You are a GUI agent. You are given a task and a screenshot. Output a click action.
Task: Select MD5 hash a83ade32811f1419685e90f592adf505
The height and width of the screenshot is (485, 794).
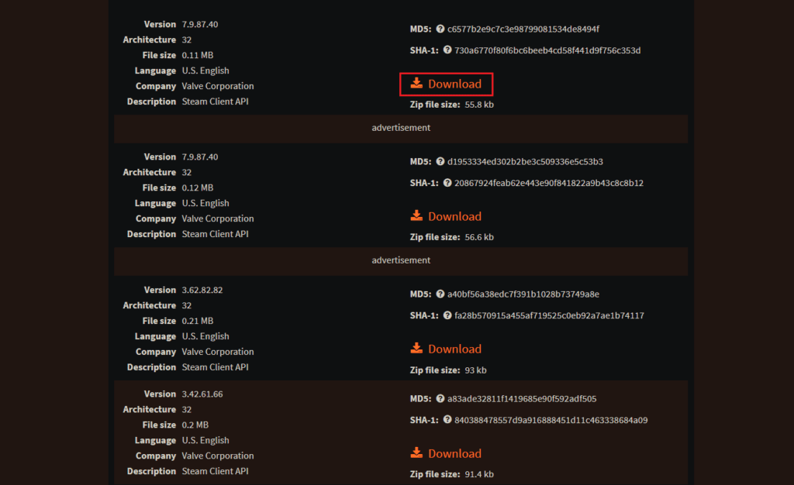(522, 398)
